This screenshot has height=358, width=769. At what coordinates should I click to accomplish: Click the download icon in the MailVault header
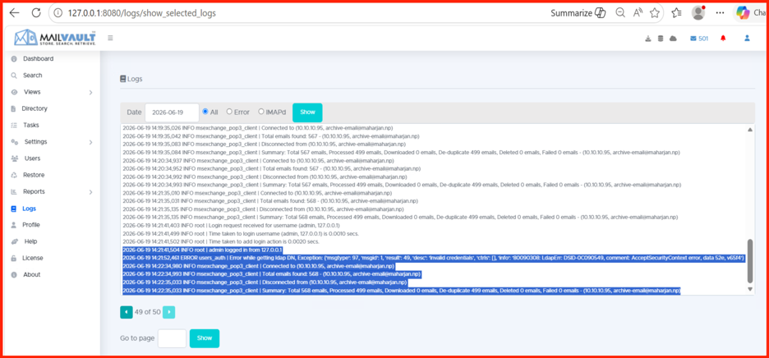[647, 39]
